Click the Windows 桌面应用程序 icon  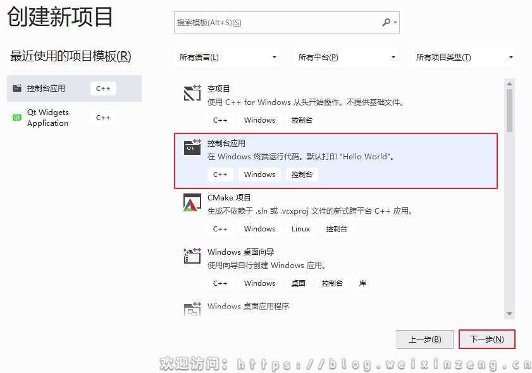[192, 309]
